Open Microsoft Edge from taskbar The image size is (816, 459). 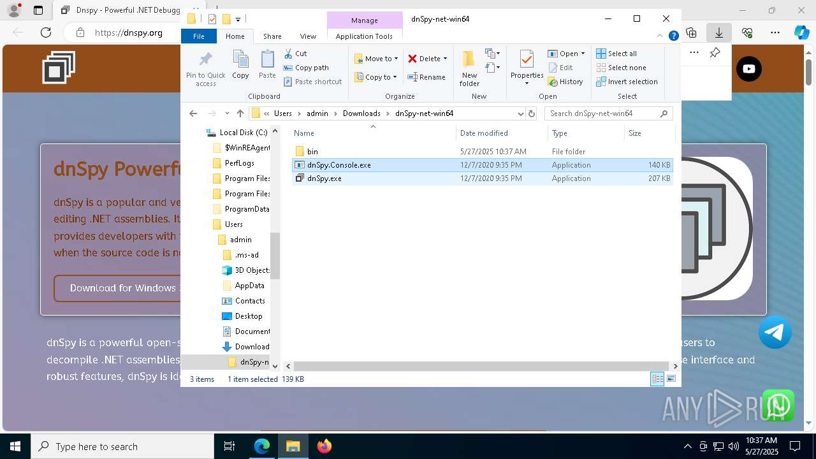tap(262, 446)
